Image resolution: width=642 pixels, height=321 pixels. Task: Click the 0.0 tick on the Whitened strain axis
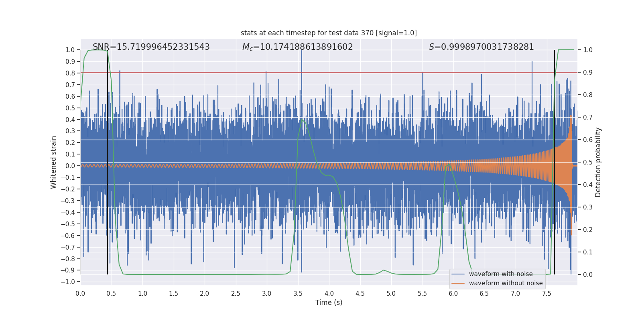click(x=70, y=166)
